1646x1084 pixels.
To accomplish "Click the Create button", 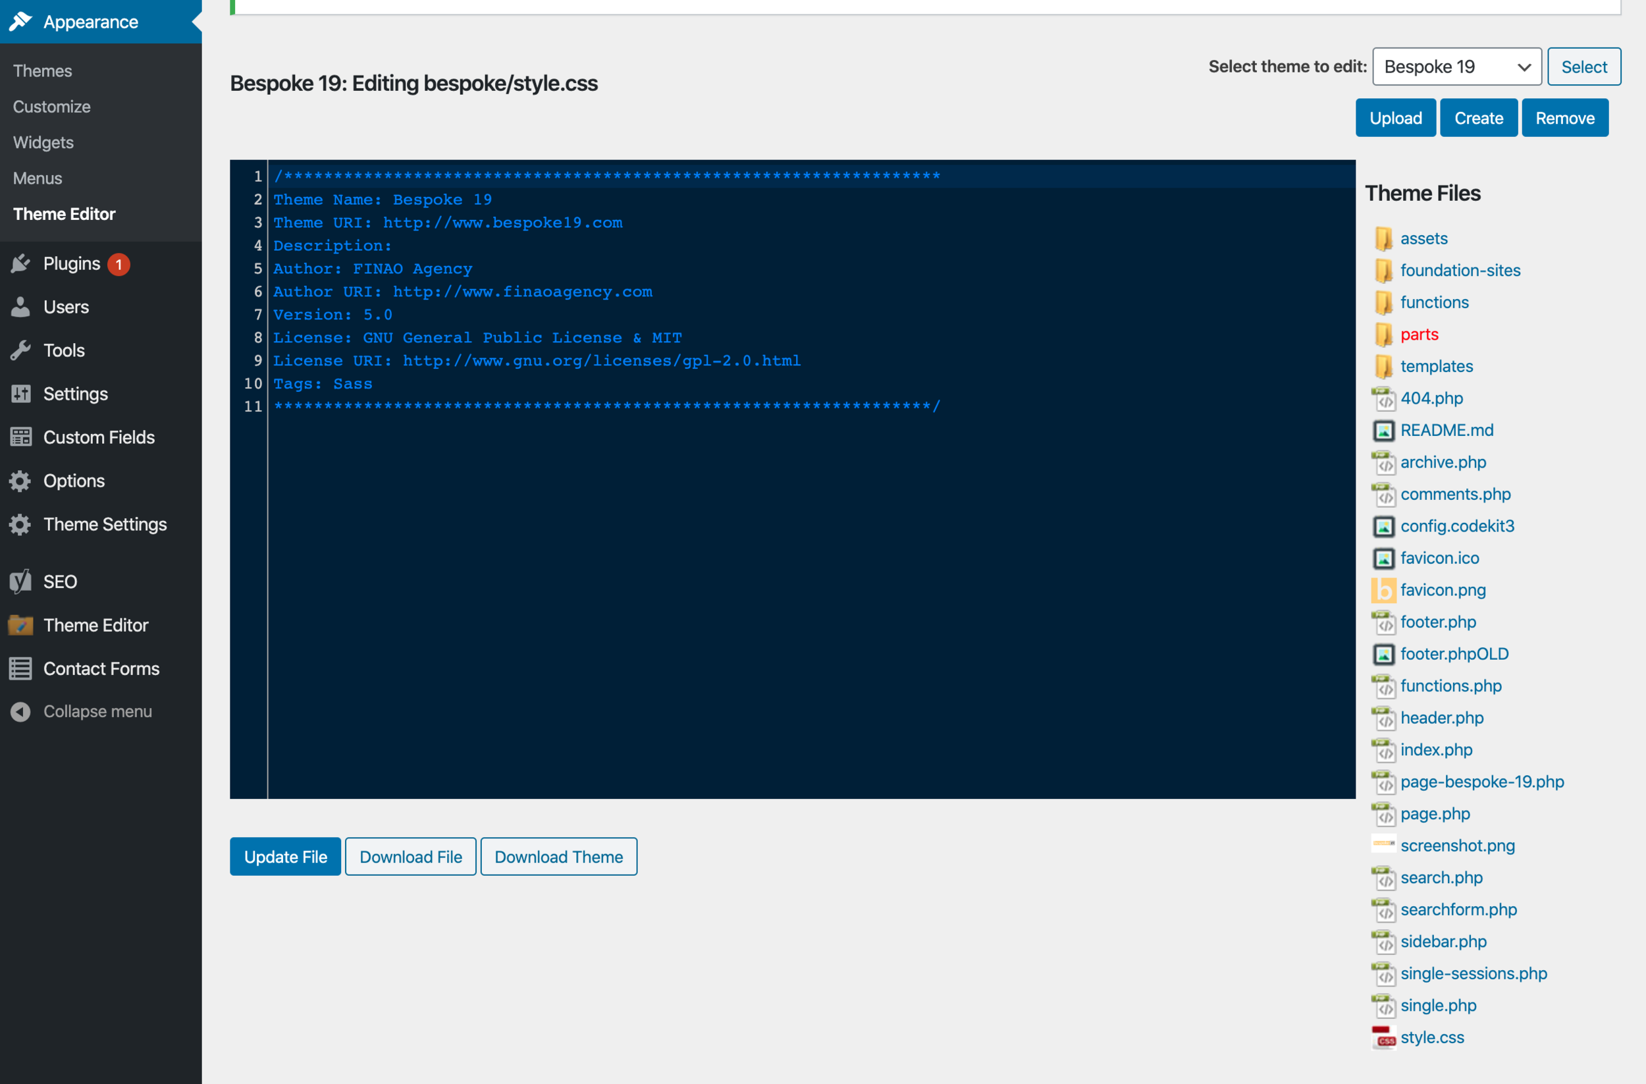I will (1479, 118).
